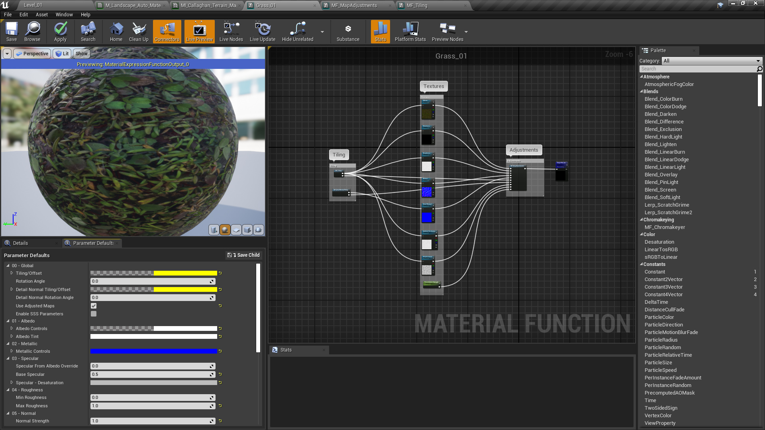
Task: Expand the Tiling/Offset parameter row
Action: click(12, 273)
